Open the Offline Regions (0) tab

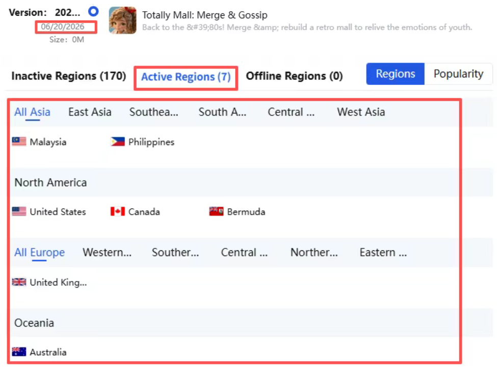[295, 76]
